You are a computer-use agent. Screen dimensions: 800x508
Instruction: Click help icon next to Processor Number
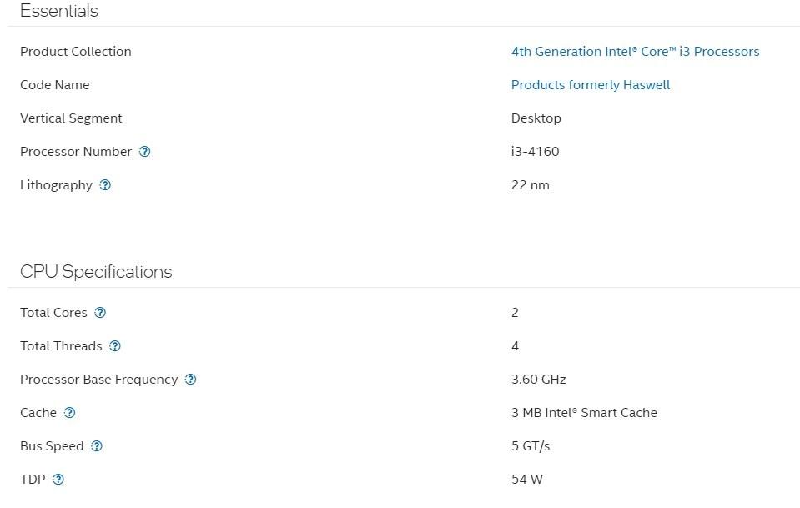pyautogui.click(x=145, y=152)
